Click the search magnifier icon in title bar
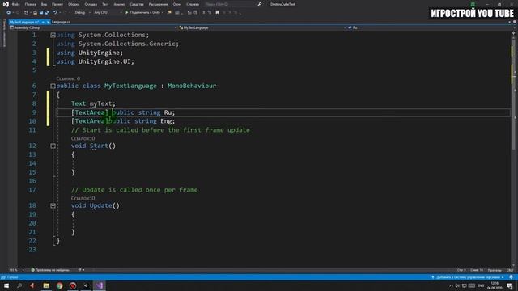 coord(260,4)
